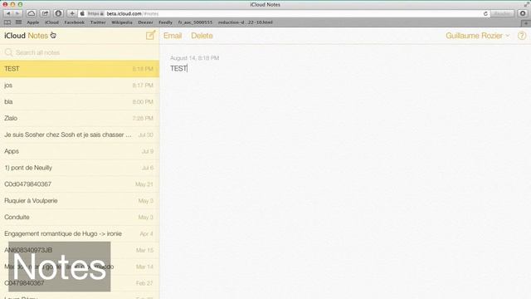Image resolution: width=531 pixels, height=299 pixels.
Task: Open the iCloud Tabs cloud icon
Action: (32, 13)
